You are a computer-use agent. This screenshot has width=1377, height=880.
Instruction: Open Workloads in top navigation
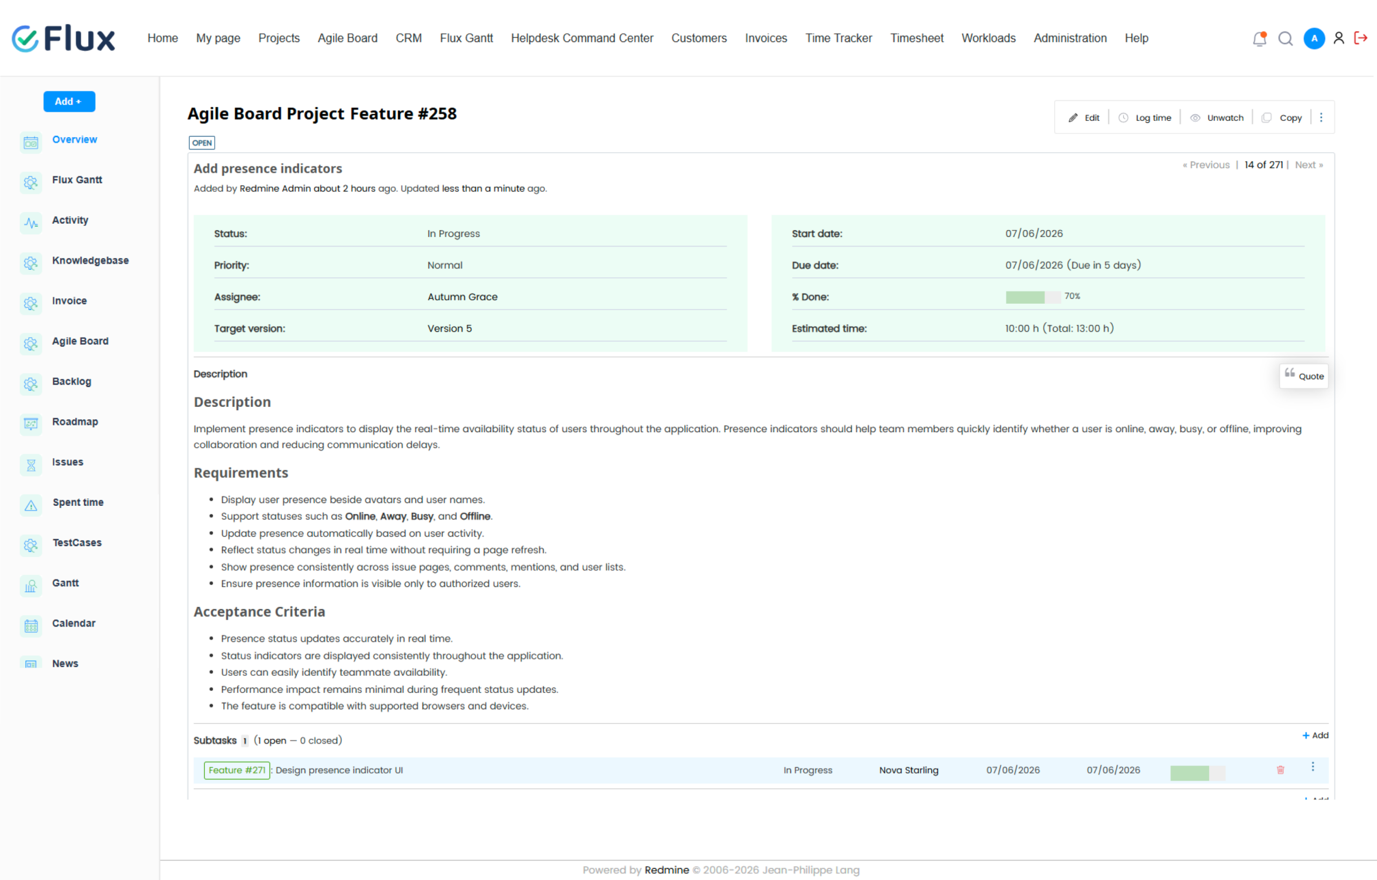988,38
